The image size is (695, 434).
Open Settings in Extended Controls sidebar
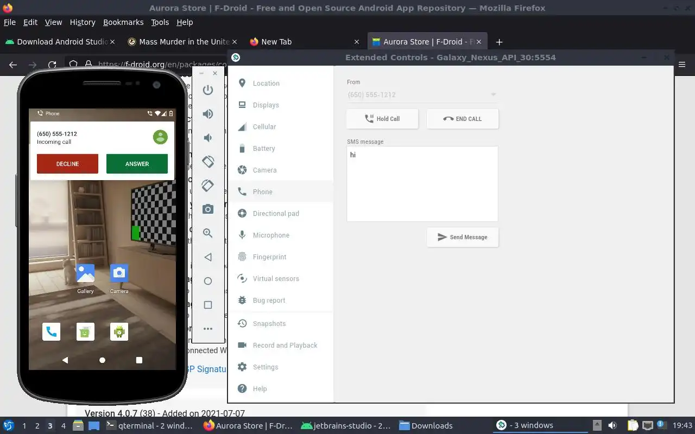pyautogui.click(x=280, y=367)
